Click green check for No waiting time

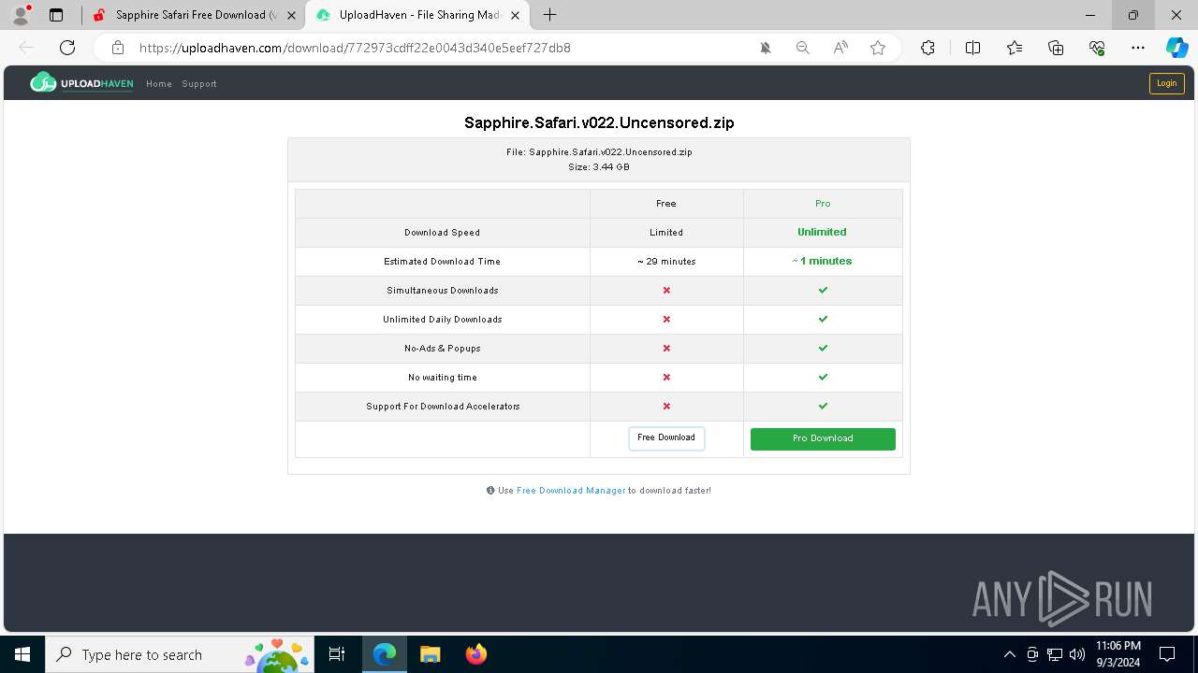tap(823, 378)
